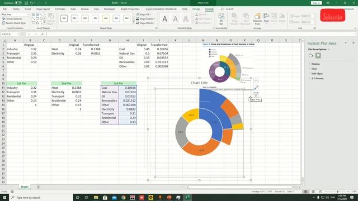Screen dimensions: 358x201
Task: Add a new sheet with plus icon
Action: pos(39,187)
